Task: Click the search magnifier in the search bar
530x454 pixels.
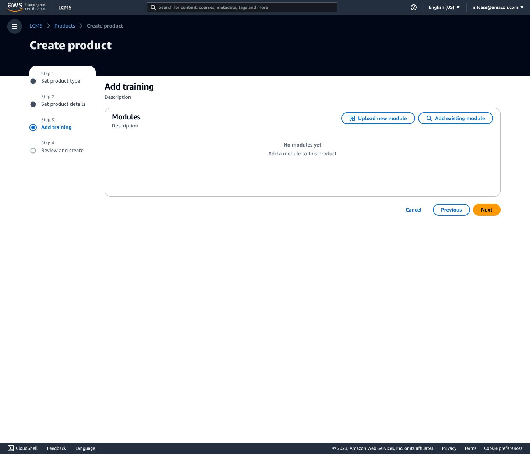Action: click(153, 7)
